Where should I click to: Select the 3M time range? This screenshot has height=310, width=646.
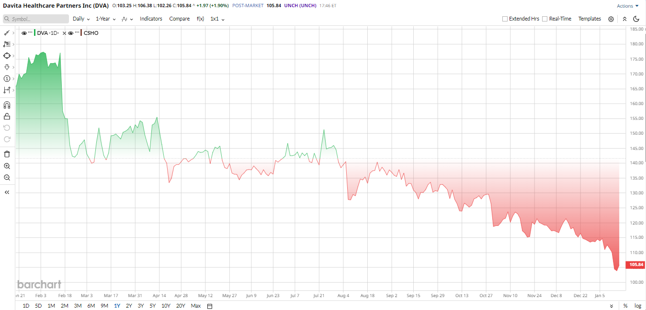tap(78, 306)
